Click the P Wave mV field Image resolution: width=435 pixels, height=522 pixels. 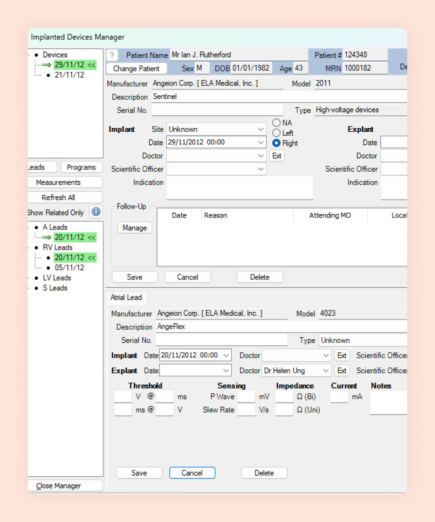click(x=246, y=397)
